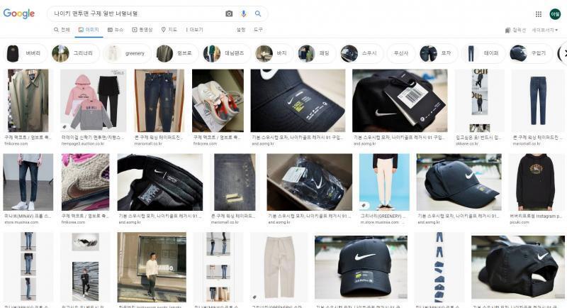Open the cream pants on blue background image

click(x=384, y=182)
